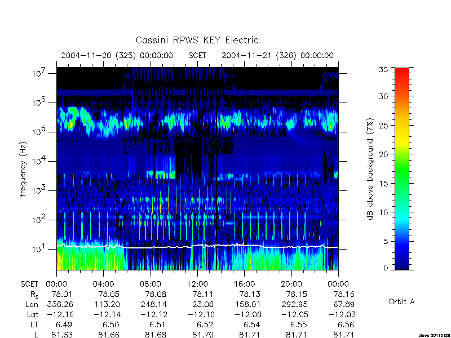Click the 10^1 frequency axis label

(x=39, y=248)
